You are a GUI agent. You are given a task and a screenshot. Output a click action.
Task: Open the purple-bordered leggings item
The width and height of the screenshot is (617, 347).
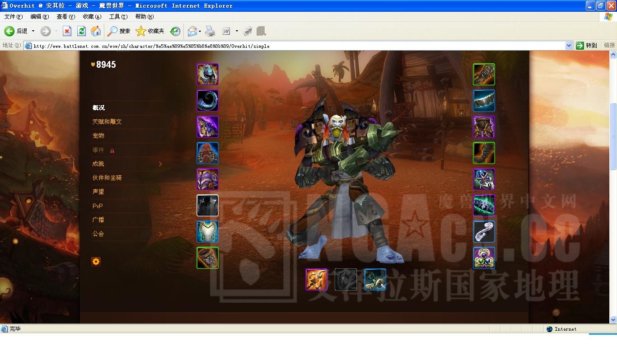click(x=484, y=127)
